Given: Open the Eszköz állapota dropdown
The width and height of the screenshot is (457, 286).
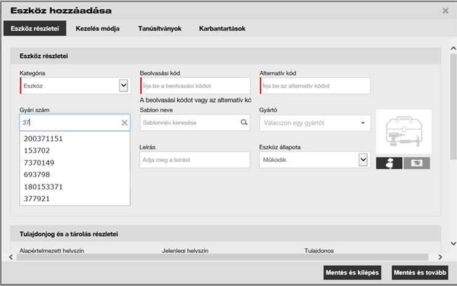Looking at the screenshot, I should click(363, 160).
